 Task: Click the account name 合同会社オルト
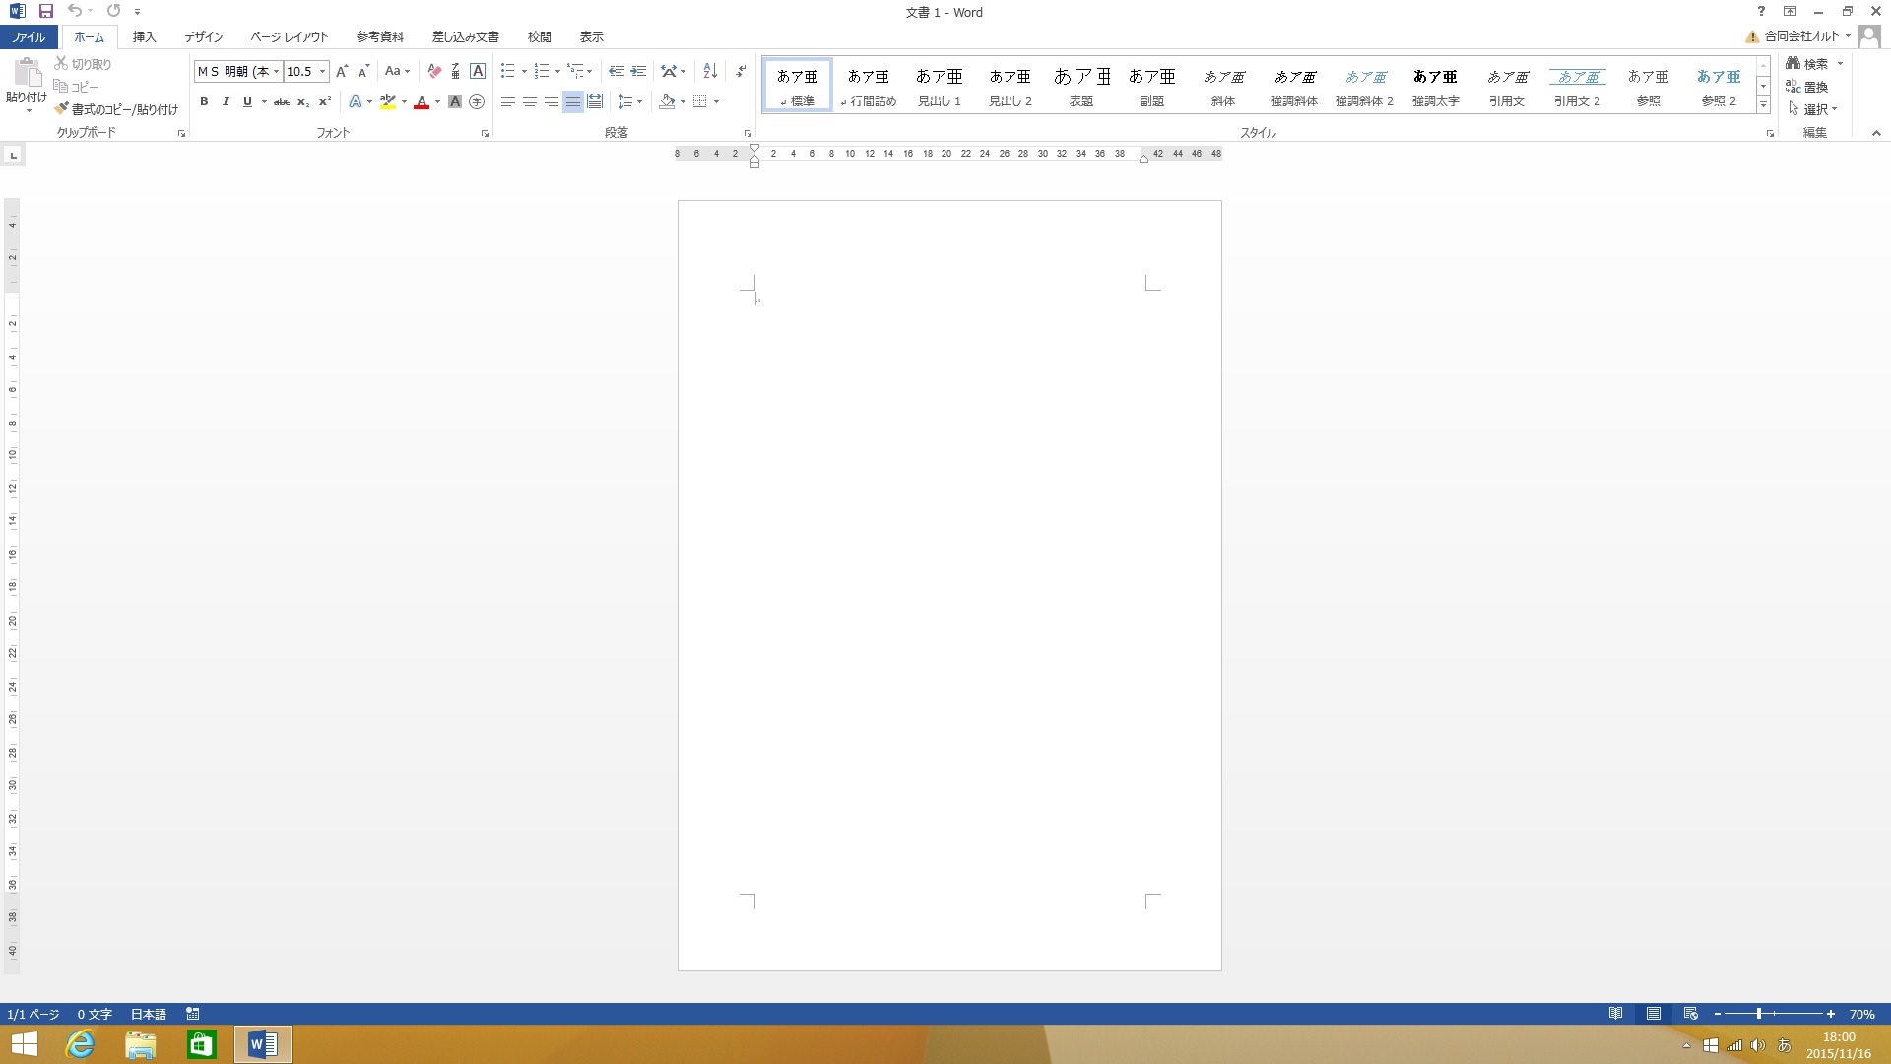(1801, 36)
